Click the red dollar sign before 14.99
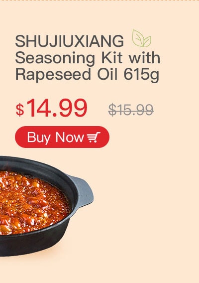Image resolution: width=199 pixels, height=283 pixels. pos(20,110)
